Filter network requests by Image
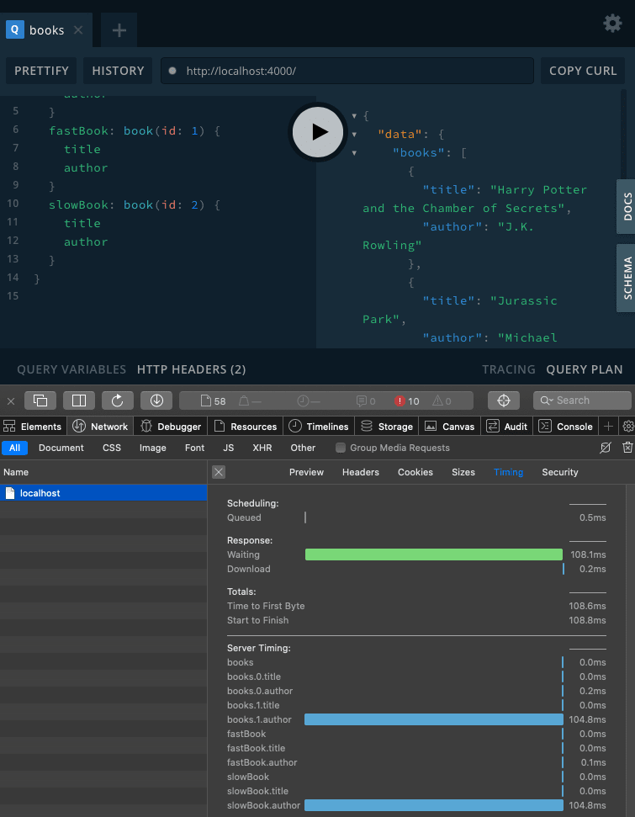The width and height of the screenshot is (635, 817). 152,448
